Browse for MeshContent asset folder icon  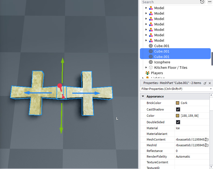207,139
